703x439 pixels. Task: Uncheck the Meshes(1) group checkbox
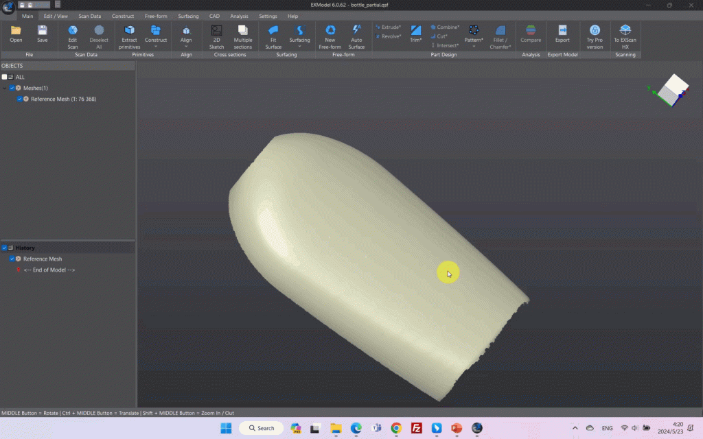pos(12,88)
